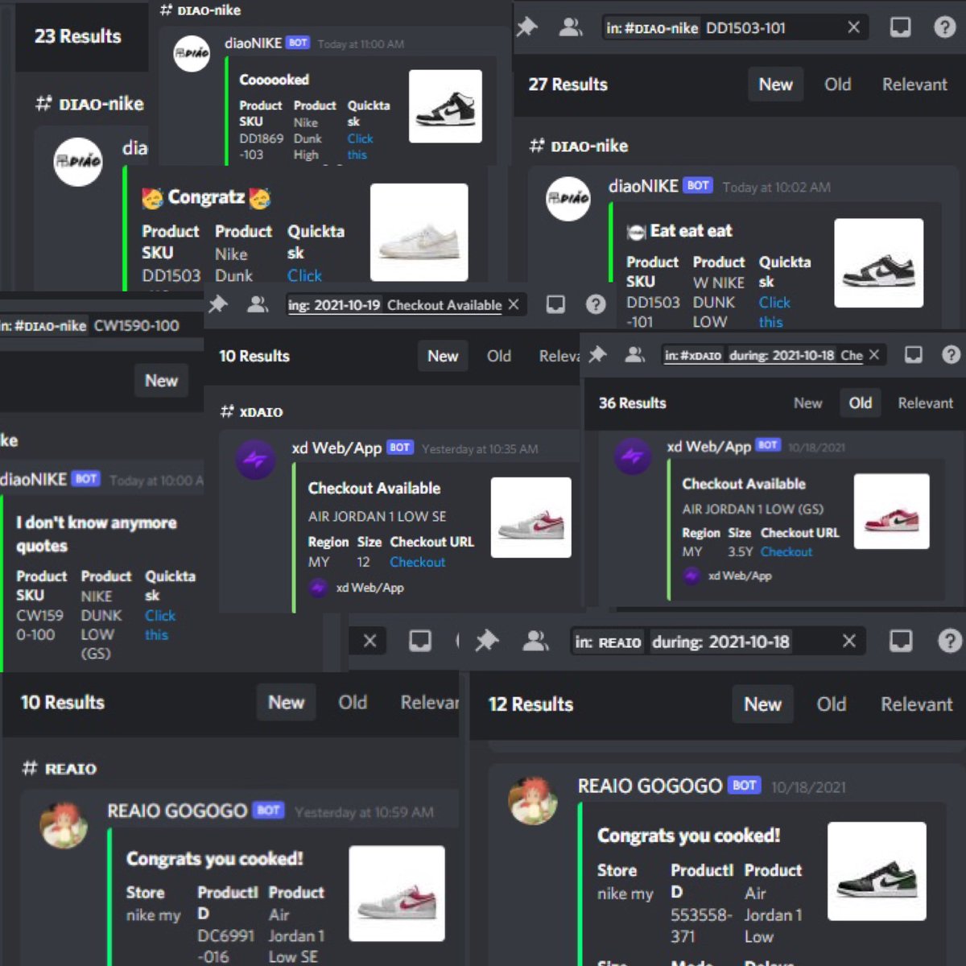Open the help question mark icon top right

tap(945, 27)
